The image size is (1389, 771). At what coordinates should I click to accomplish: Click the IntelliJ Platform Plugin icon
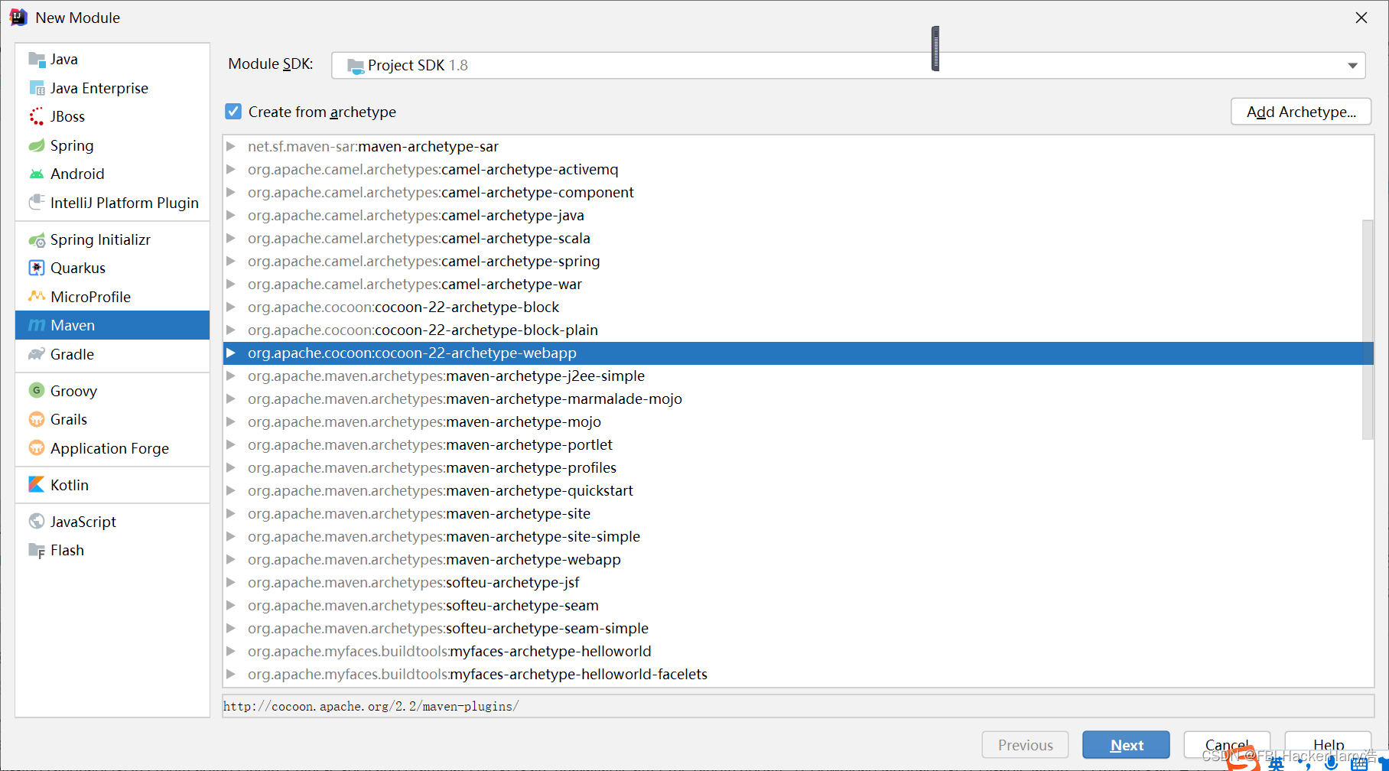(x=37, y=203)
